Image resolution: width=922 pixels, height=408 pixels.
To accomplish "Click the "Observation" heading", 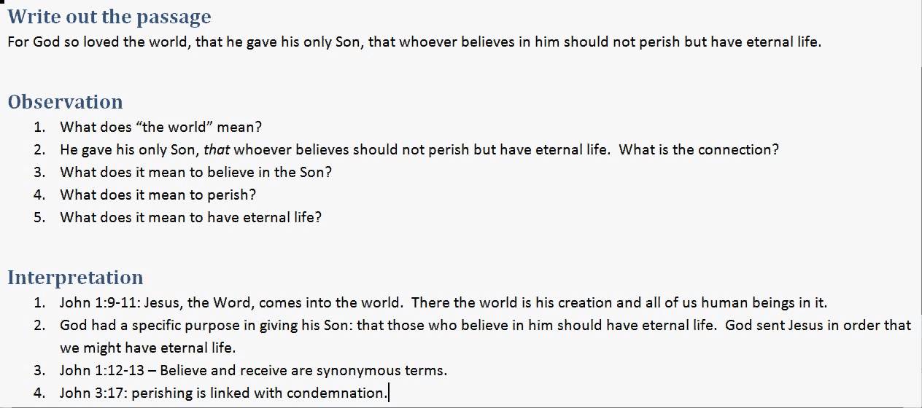I will (x=65, y=102).
